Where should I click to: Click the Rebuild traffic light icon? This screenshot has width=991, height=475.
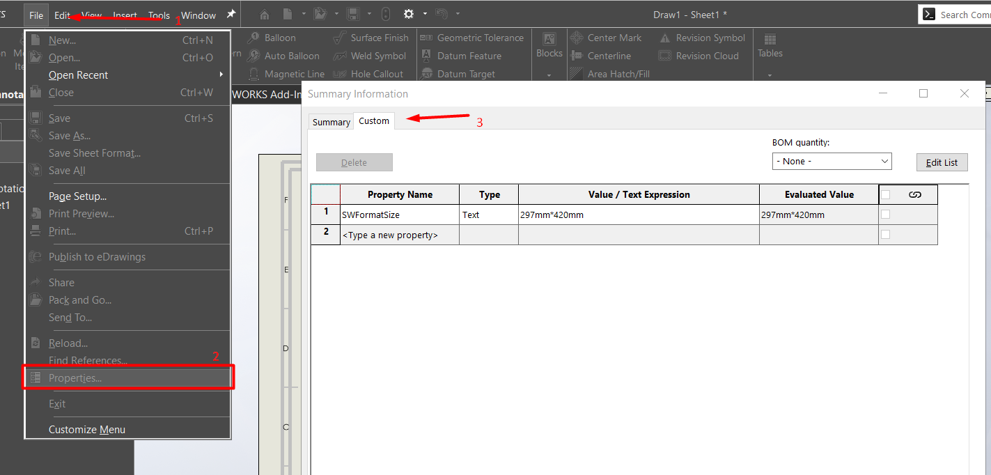pyautogui.click(x=386, y=15)
